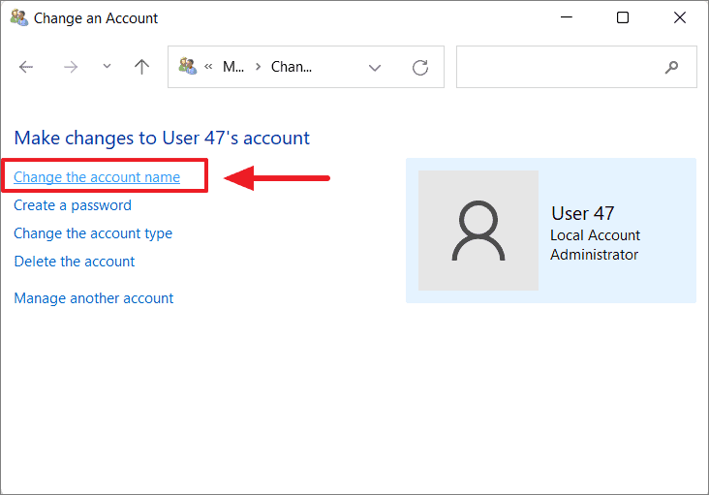Expand the breadcrumb separator arrow after 'M...'
The width and height of the screenshot is (709, 495).
(x=259, y=67)
